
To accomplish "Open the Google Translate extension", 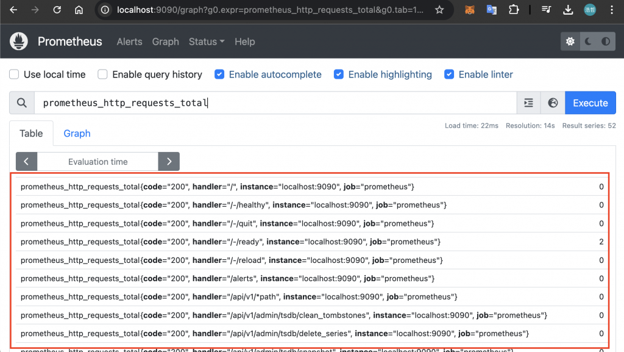I will point(492,10).
